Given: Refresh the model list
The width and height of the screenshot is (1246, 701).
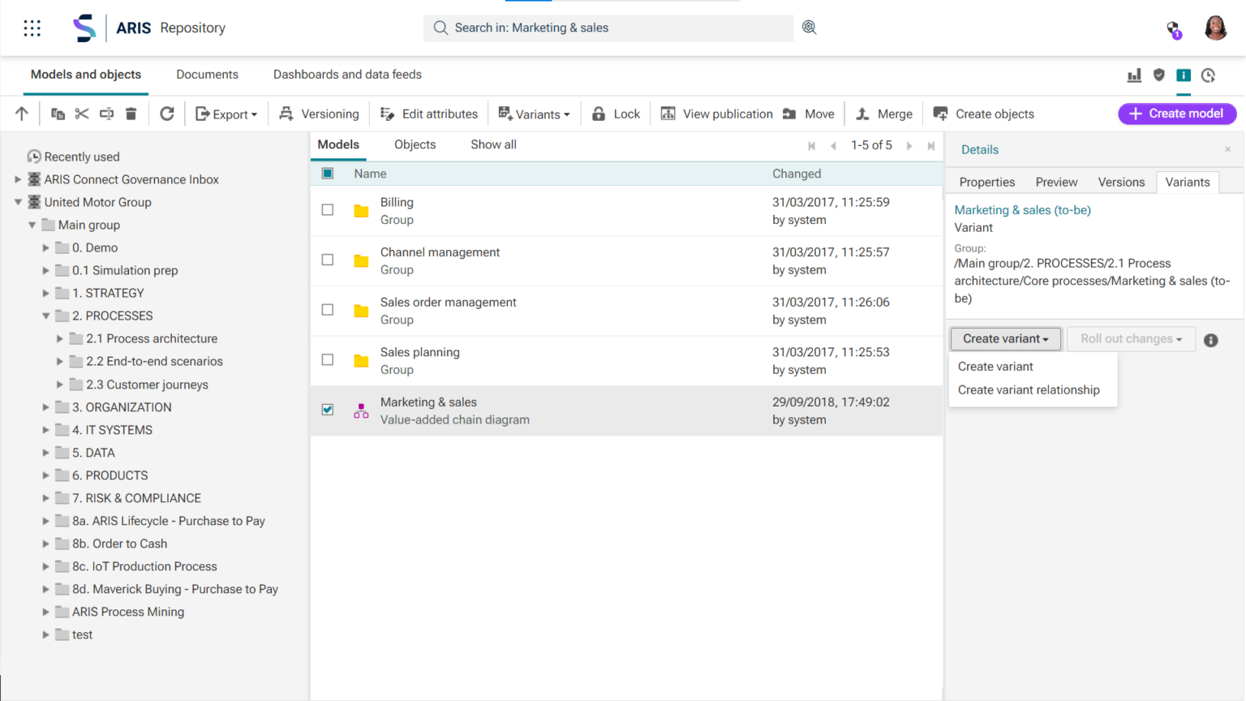Looking at the screenshot, I should point(167,114).
